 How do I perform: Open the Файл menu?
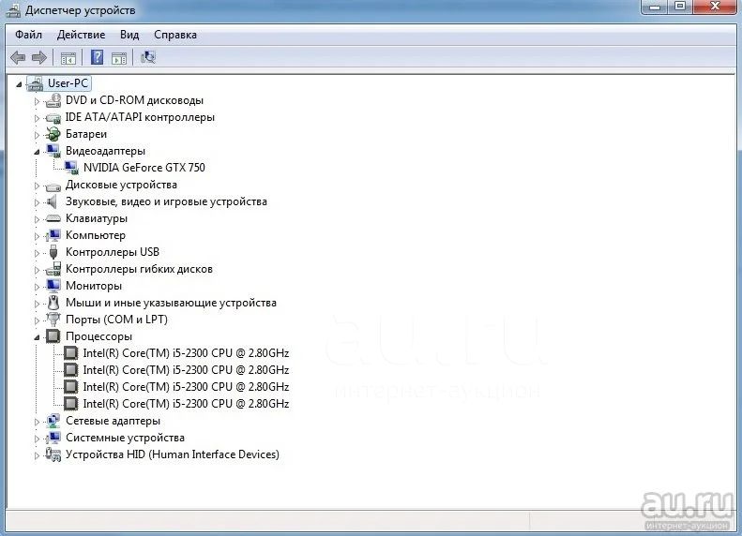(x=28, y=35)
